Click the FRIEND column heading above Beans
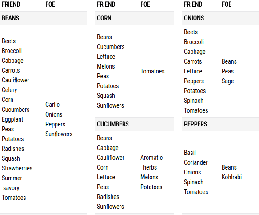Image resolution: width=259 pixels, height=215 pixels. click(x=11, y=4)
